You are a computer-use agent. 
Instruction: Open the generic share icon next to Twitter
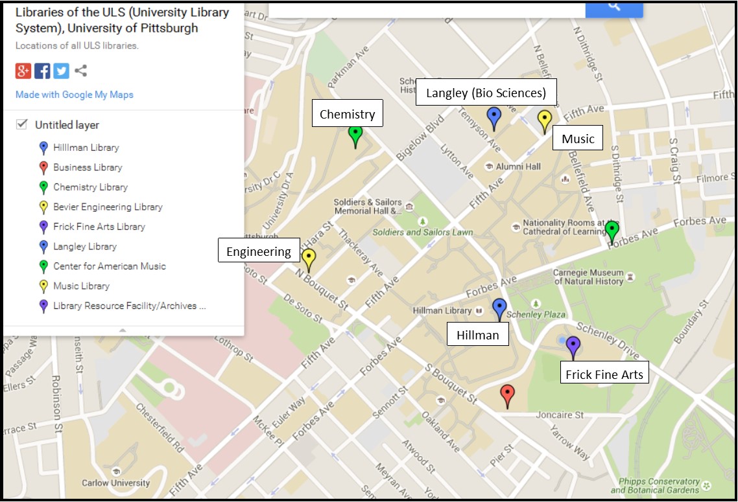point(80,70)
